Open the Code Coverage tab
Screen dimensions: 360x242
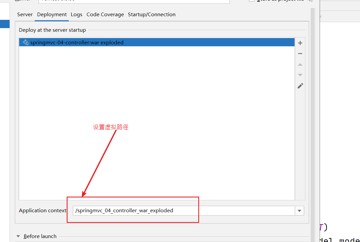tap(105, 15)
